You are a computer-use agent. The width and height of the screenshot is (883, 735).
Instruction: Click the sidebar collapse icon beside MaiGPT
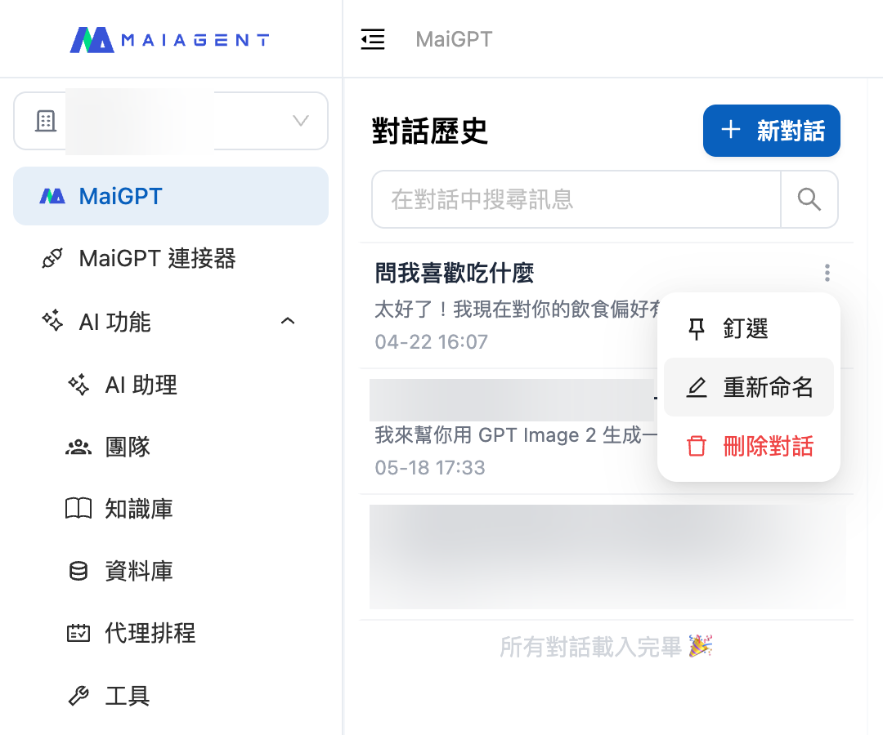[x=372, y=39]
